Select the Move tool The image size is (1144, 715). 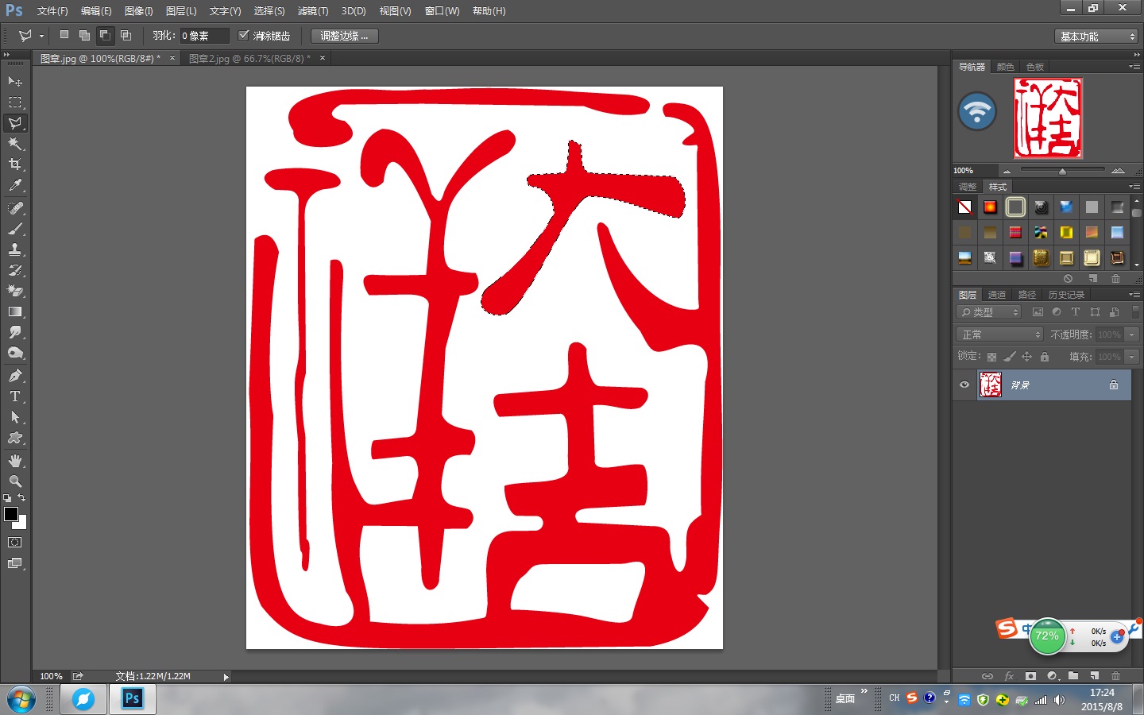15,81
